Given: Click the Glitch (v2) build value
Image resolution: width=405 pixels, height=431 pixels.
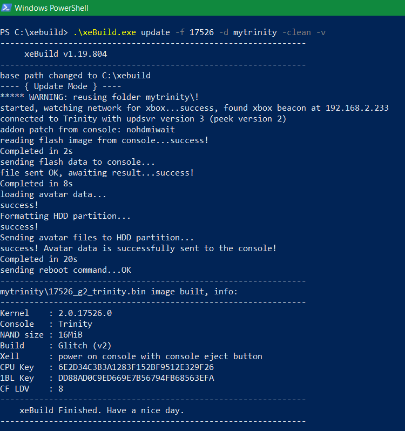Looking at the screenshot, I should (x=85, y=346).
